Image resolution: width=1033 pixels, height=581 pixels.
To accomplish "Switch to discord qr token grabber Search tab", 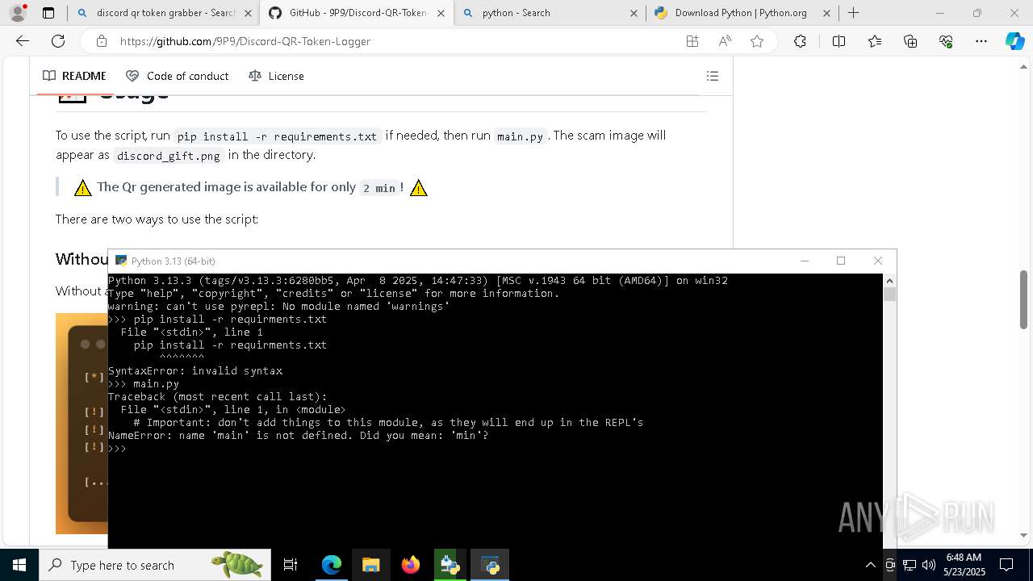I will [164, 13].
